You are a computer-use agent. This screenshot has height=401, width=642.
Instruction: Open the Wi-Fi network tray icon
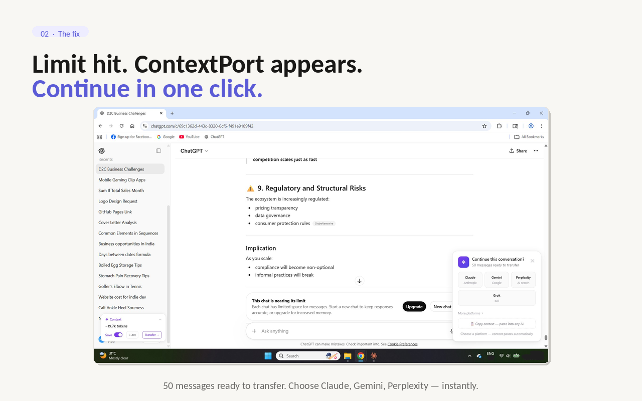(501, 356)
